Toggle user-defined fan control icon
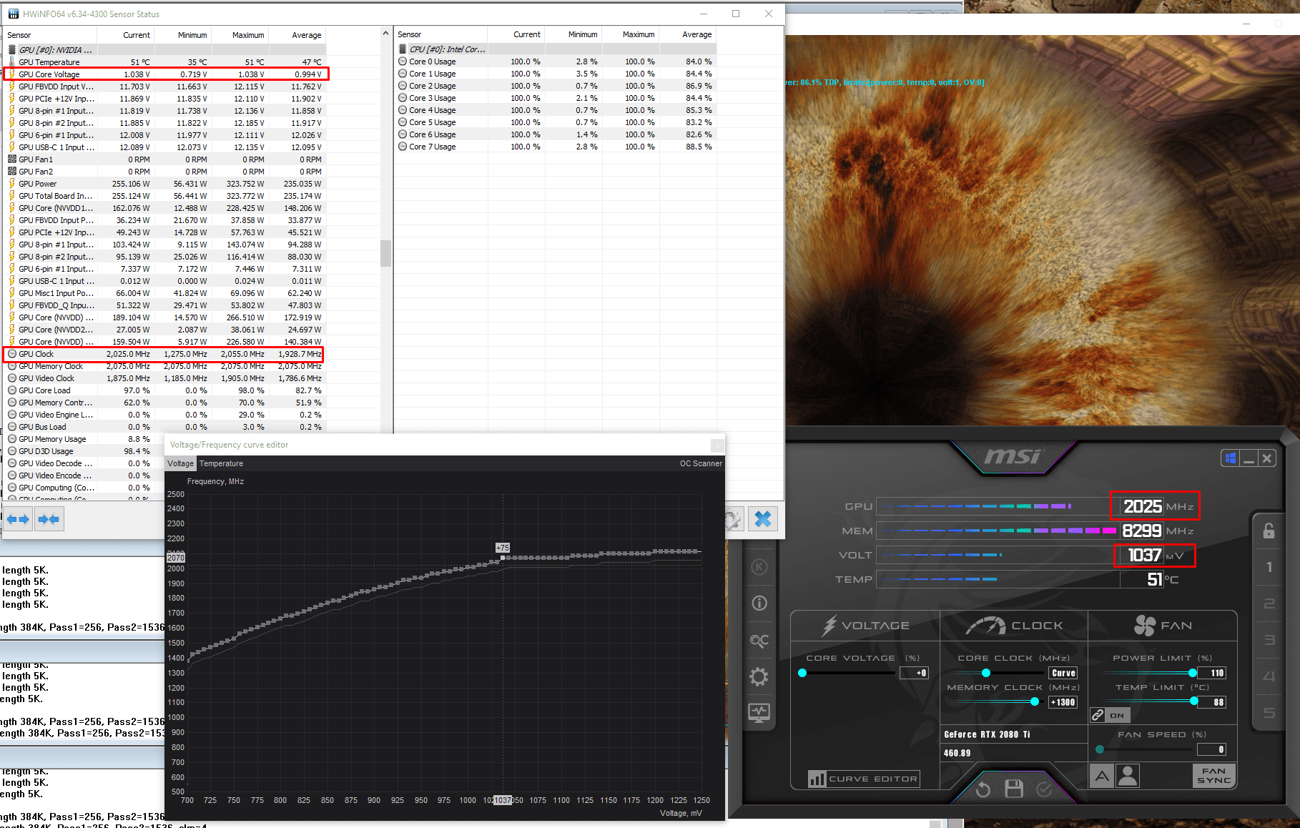Screen dimensions: 1300x828 (x=1128, y=777)
